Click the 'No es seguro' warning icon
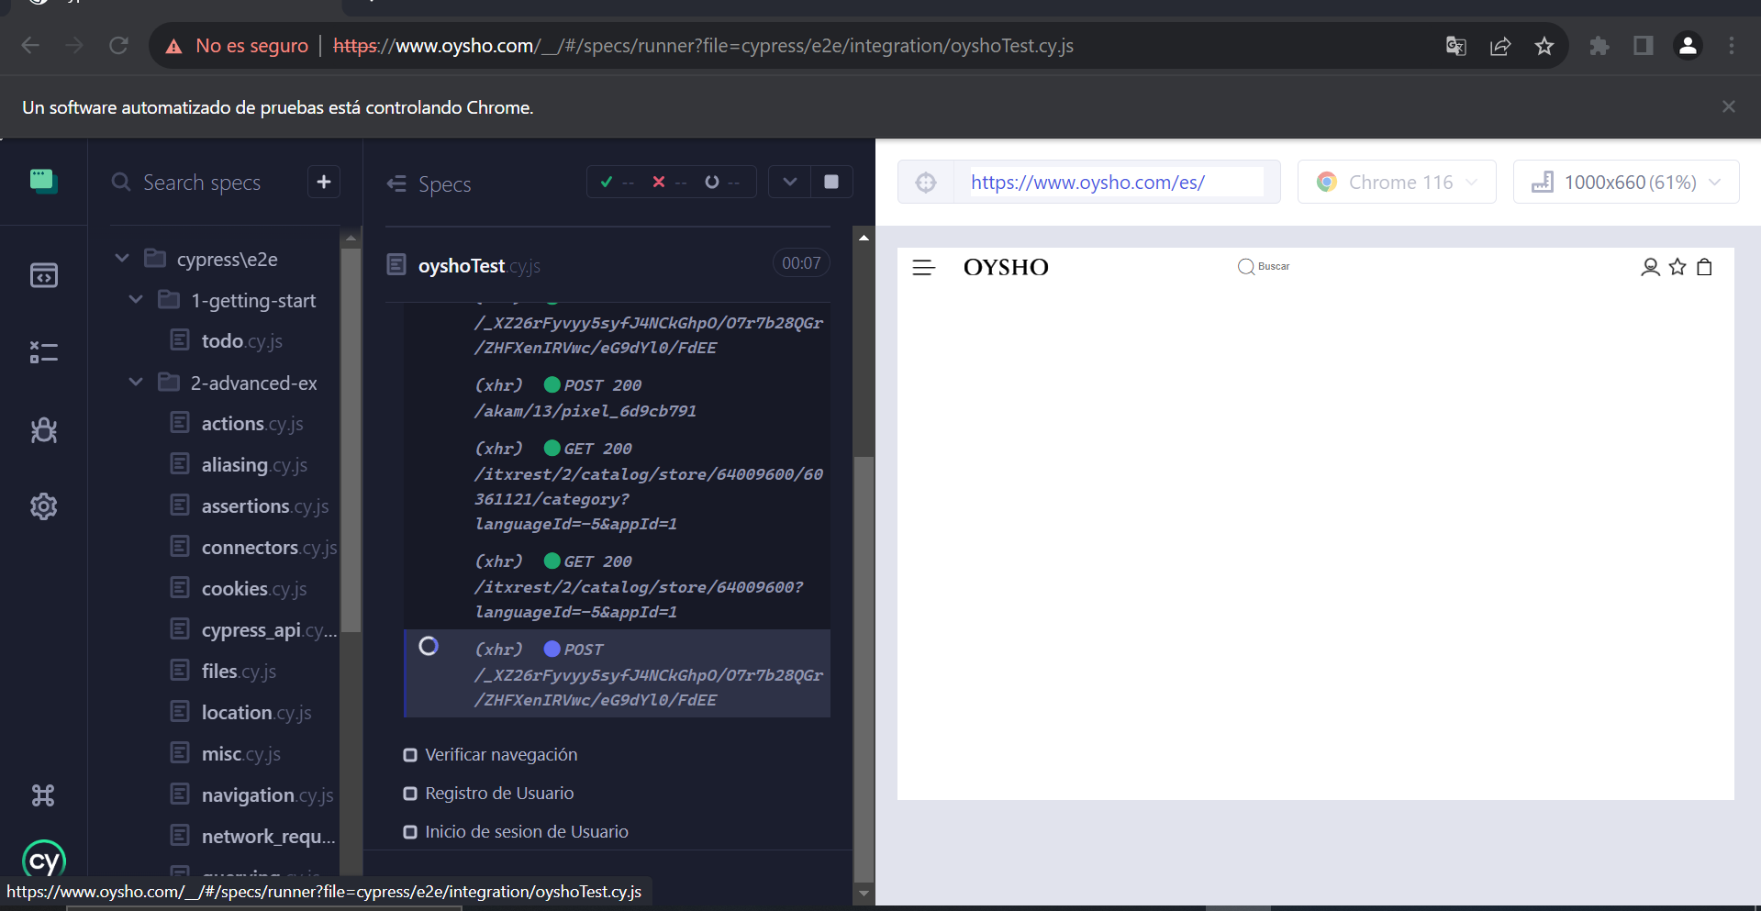 173,46
